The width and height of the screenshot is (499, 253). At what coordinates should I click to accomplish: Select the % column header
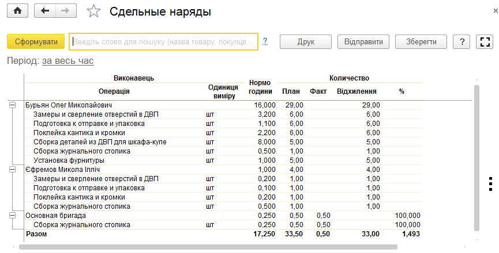click(402, 91)
